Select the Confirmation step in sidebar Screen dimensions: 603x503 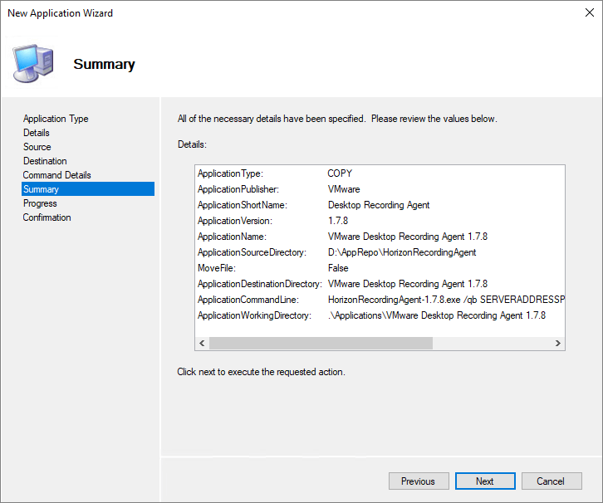(47, 217)
